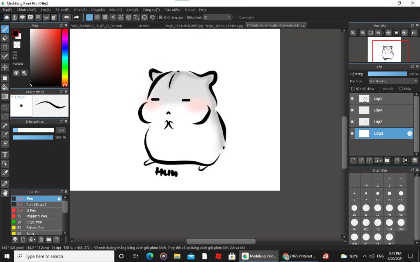This screenshot has width=420, height=262.
Task: Select the Lasso tool
Action: pos(5,117)
